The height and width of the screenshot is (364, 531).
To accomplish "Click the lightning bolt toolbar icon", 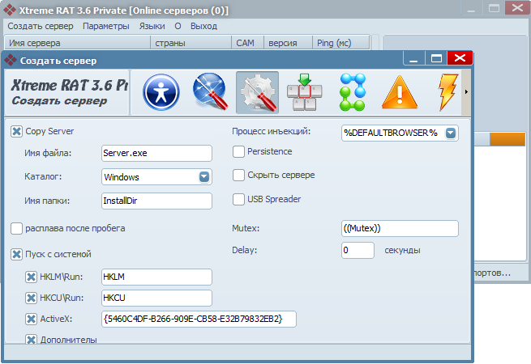I will [x=447, y=92].
